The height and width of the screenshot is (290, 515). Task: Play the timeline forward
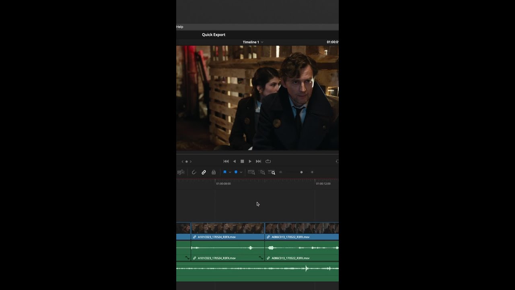(250, 161)
